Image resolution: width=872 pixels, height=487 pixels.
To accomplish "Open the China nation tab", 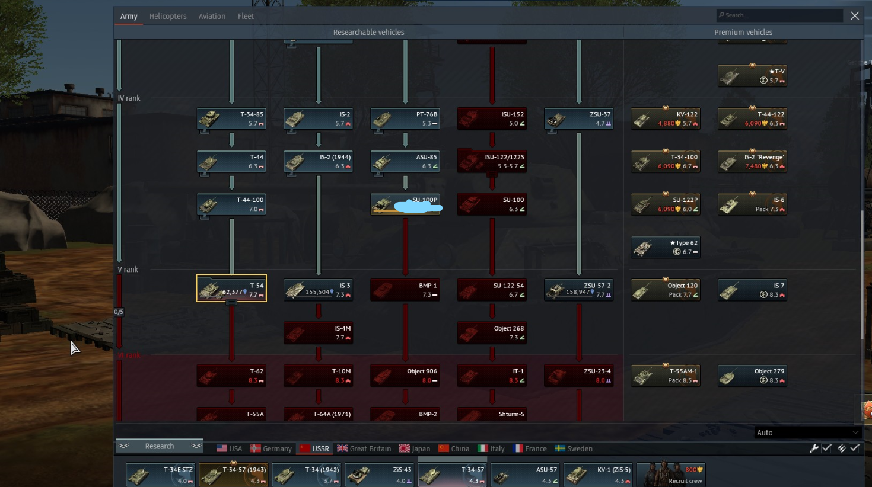I will pos(454,448).
